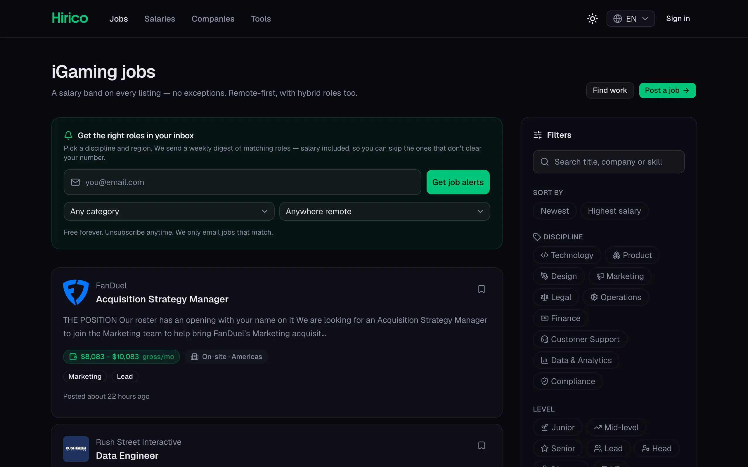Toggle the Customer Support discipline filter
The image size is (748, 467).
point(580,339)
